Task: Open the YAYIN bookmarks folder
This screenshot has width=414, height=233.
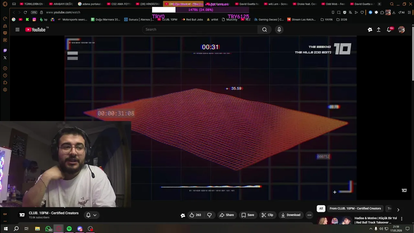Action: [x=326, y=19]
